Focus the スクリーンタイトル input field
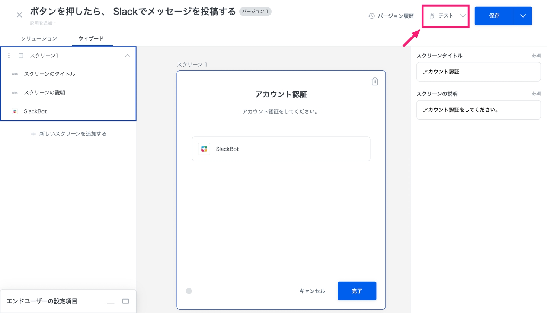Image resolution: width=547 pixels, height=313 pixels. click(x=478, y=72)
